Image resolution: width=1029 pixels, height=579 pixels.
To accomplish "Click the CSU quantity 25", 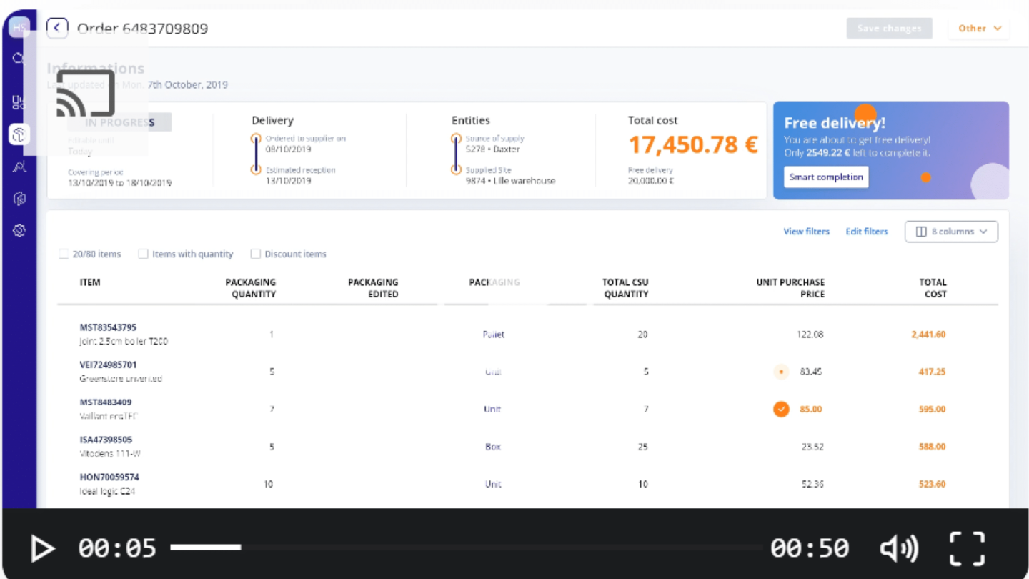I will click(642, 447).
